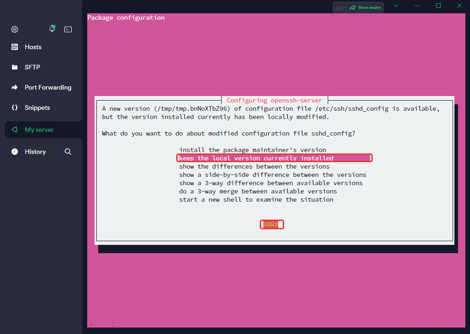The height and width of the screenshot is (334, 470).
Task: Choose "show a side-by-side difference" option
Action: coord(273,175)
